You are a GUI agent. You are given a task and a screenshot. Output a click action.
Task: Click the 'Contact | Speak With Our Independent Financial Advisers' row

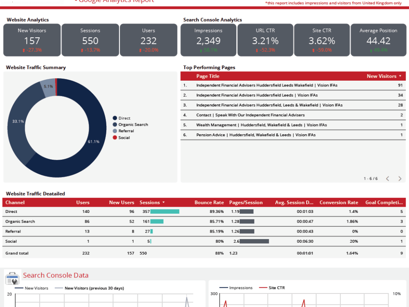[293, 115]
